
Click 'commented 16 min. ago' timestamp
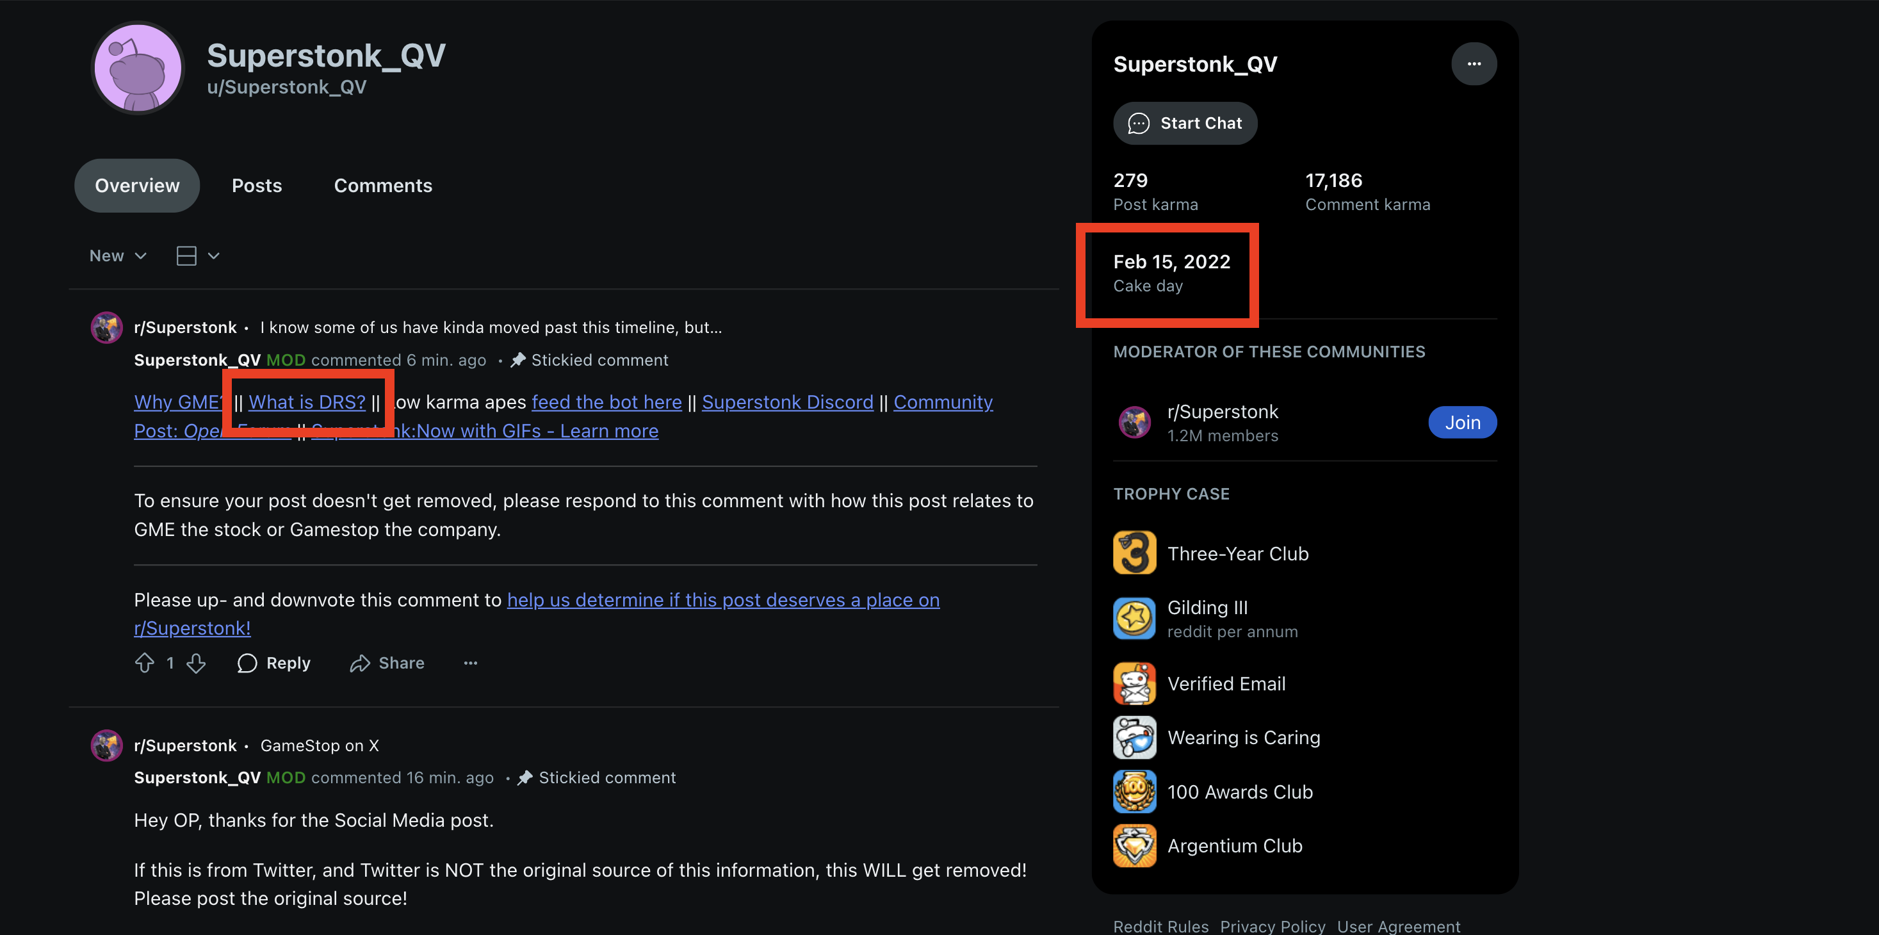tap(402, 777)
